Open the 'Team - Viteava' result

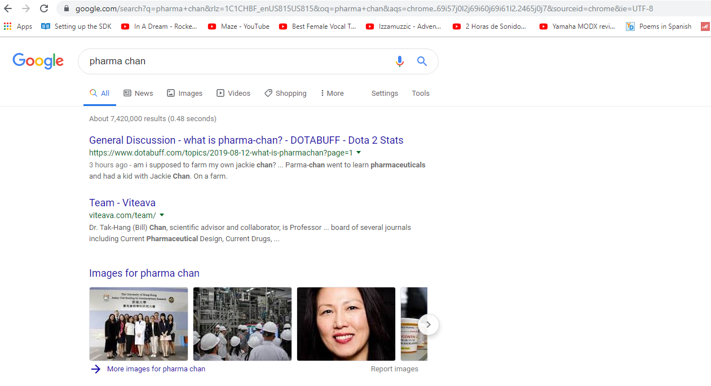tap(122, 203)
